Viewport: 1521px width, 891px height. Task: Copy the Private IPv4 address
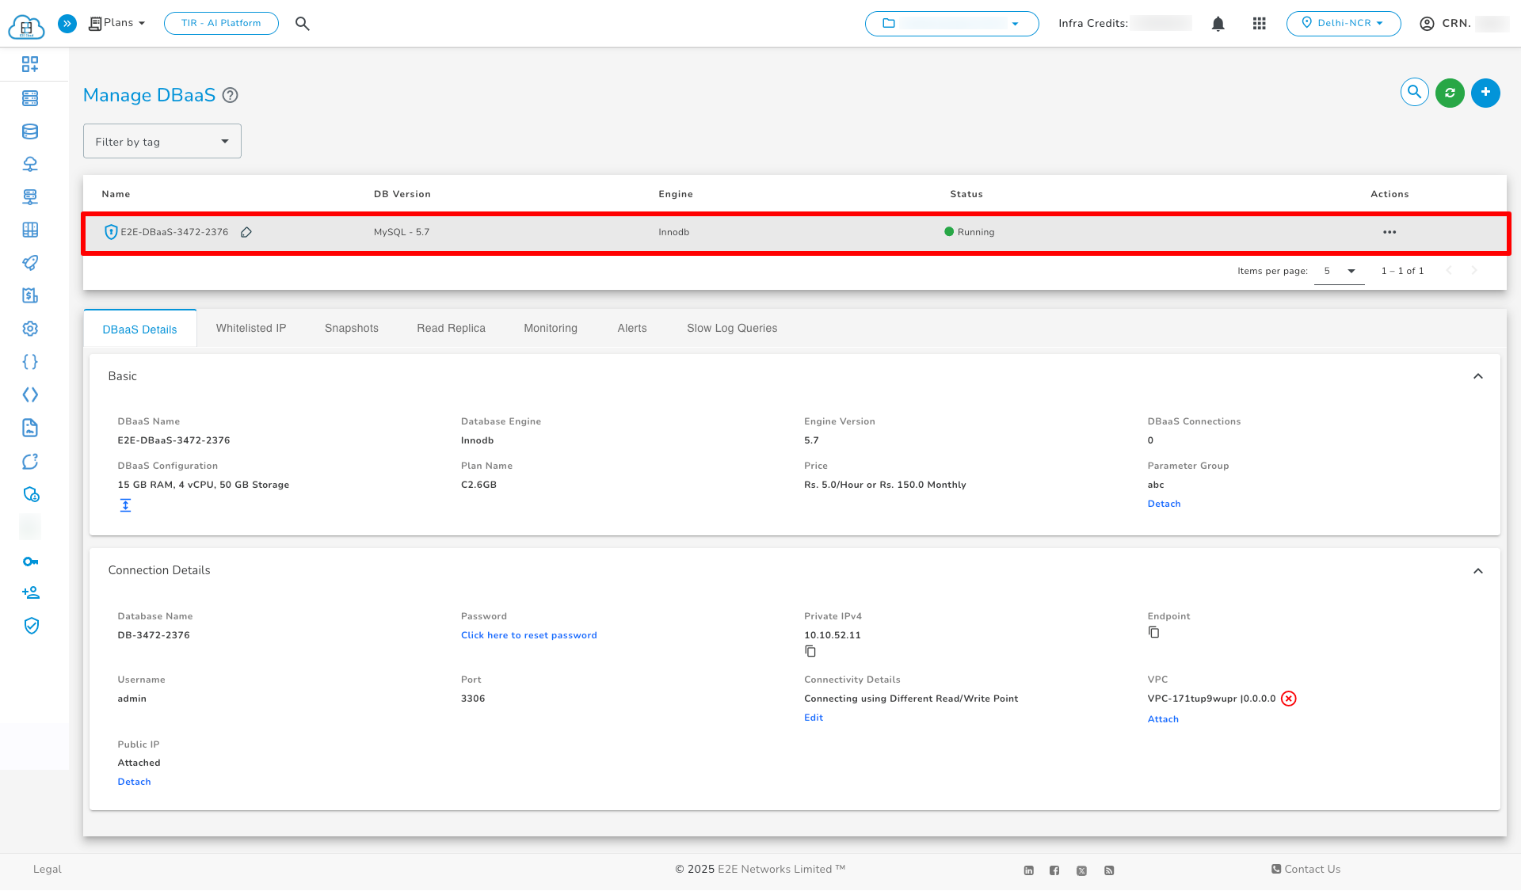pyautogui.click(x=810, y=651)
